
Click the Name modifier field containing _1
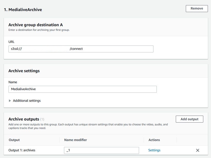click(x=101, y=150)
